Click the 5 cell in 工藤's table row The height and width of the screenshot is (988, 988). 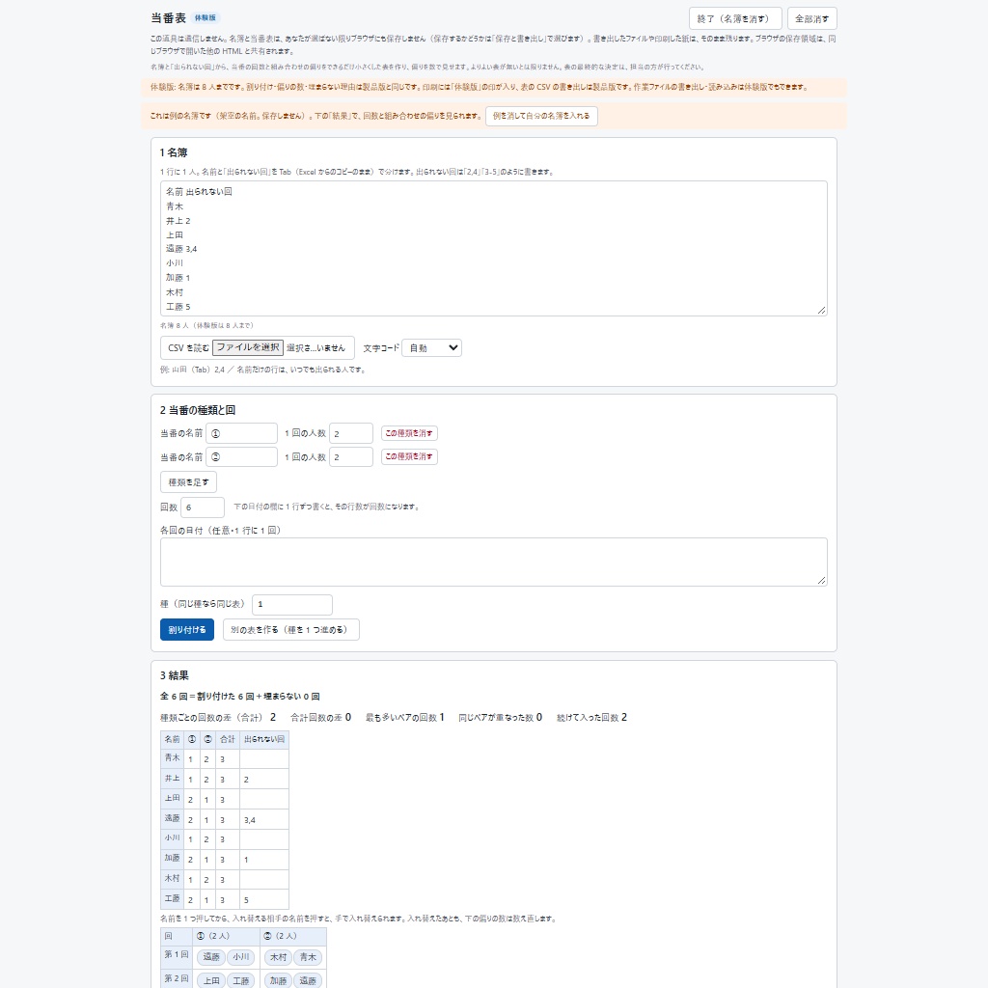tap(264, 900)
